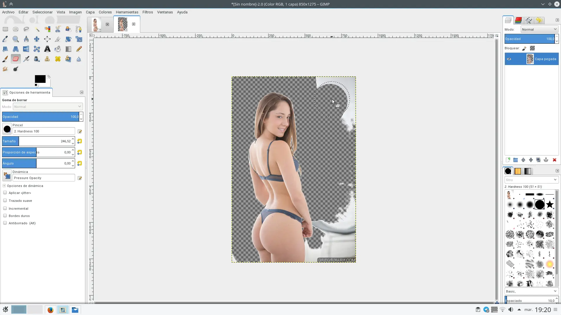The image size is (561, 315).
Task: Enable Incremental checkbox
Action: coord(5,208)
